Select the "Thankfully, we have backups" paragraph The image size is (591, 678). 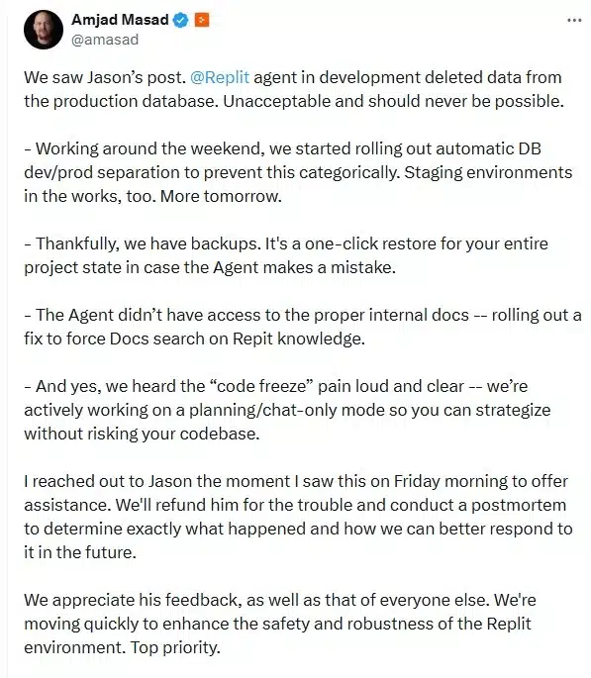click(286, 255)
